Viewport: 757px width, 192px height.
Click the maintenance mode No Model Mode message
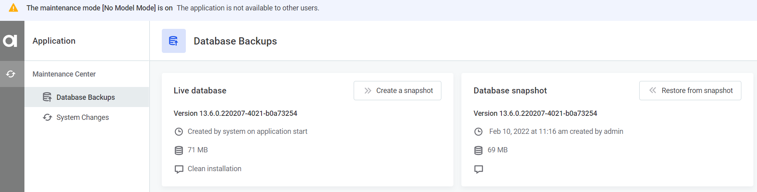point(99,8)
